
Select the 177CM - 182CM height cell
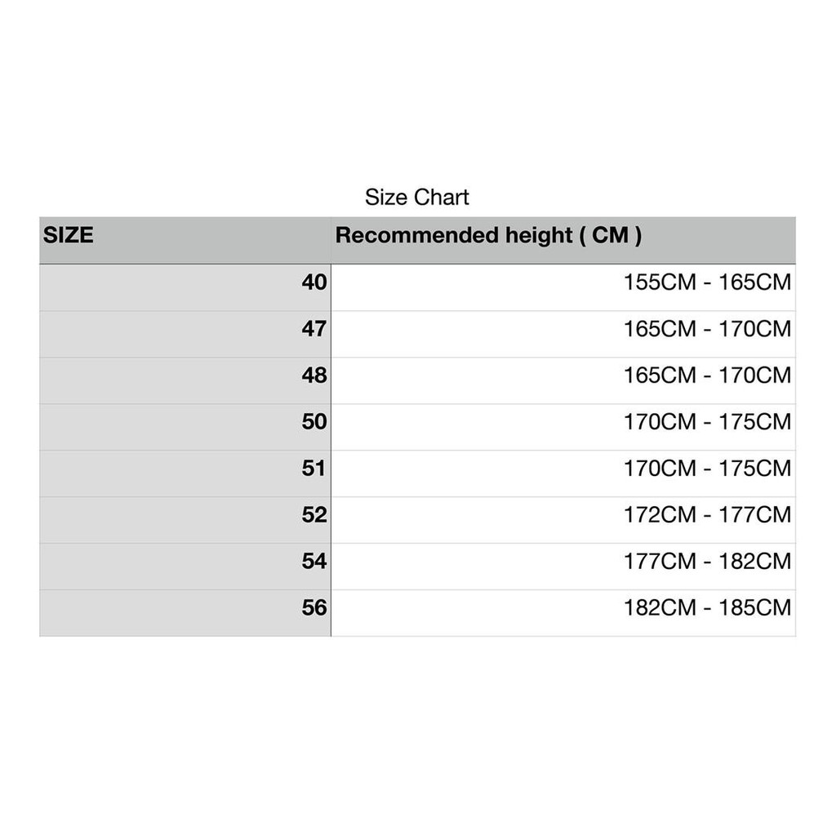pos(563,567)
